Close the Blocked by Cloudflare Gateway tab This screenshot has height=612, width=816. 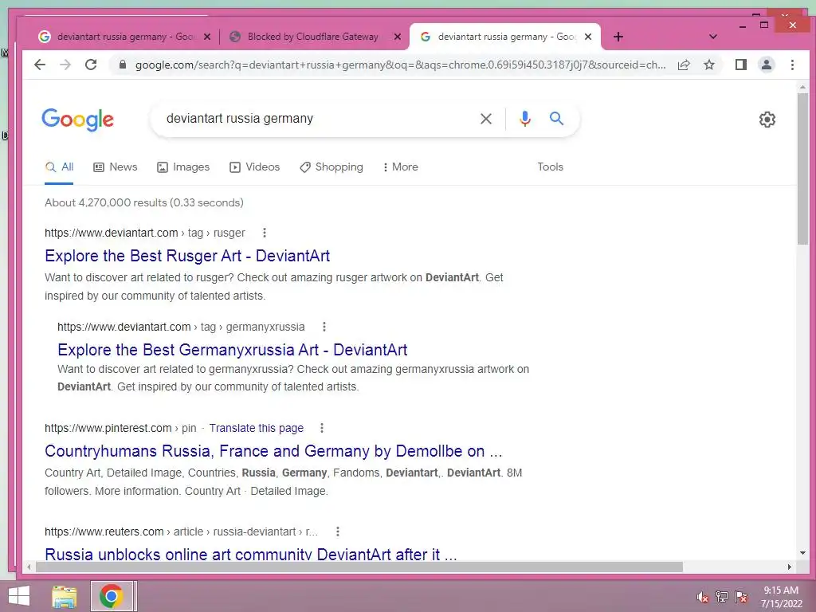(x=397, y=37)
